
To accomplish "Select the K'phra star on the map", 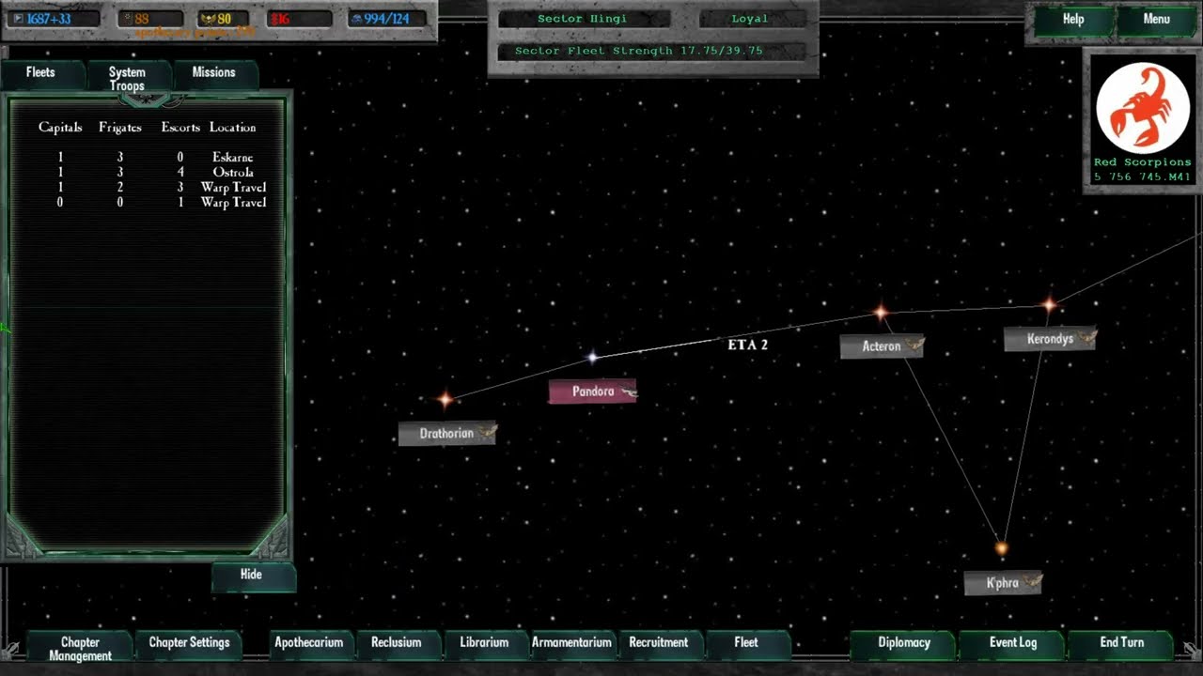I will coord(1002,547).
